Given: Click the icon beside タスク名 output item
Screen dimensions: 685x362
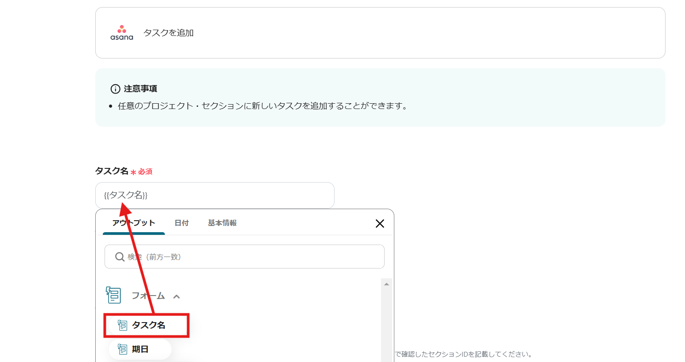Looking at the screenshot, I should [x=123, y=325].
